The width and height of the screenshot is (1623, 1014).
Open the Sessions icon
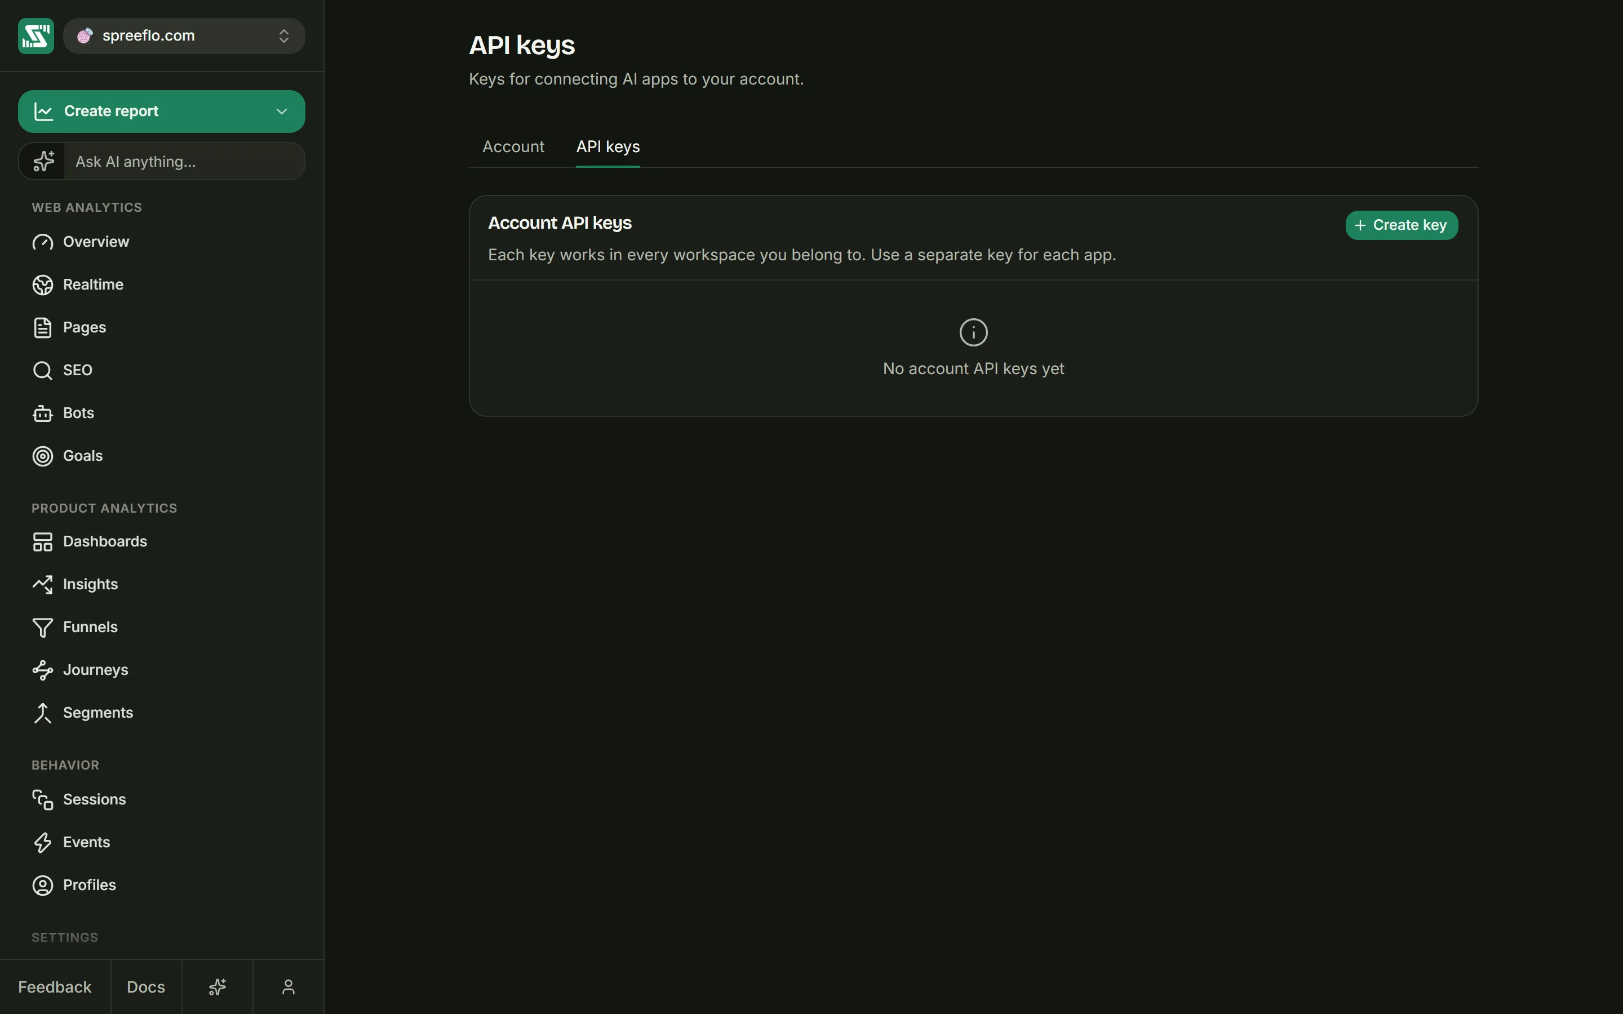[42, 800]
